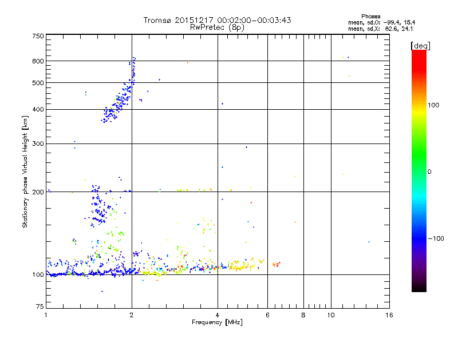Click the 'mean, sd,X: 82.6, 24.1' statistic
This screenshot has width=458, height=343.
[x=380, y=29]
